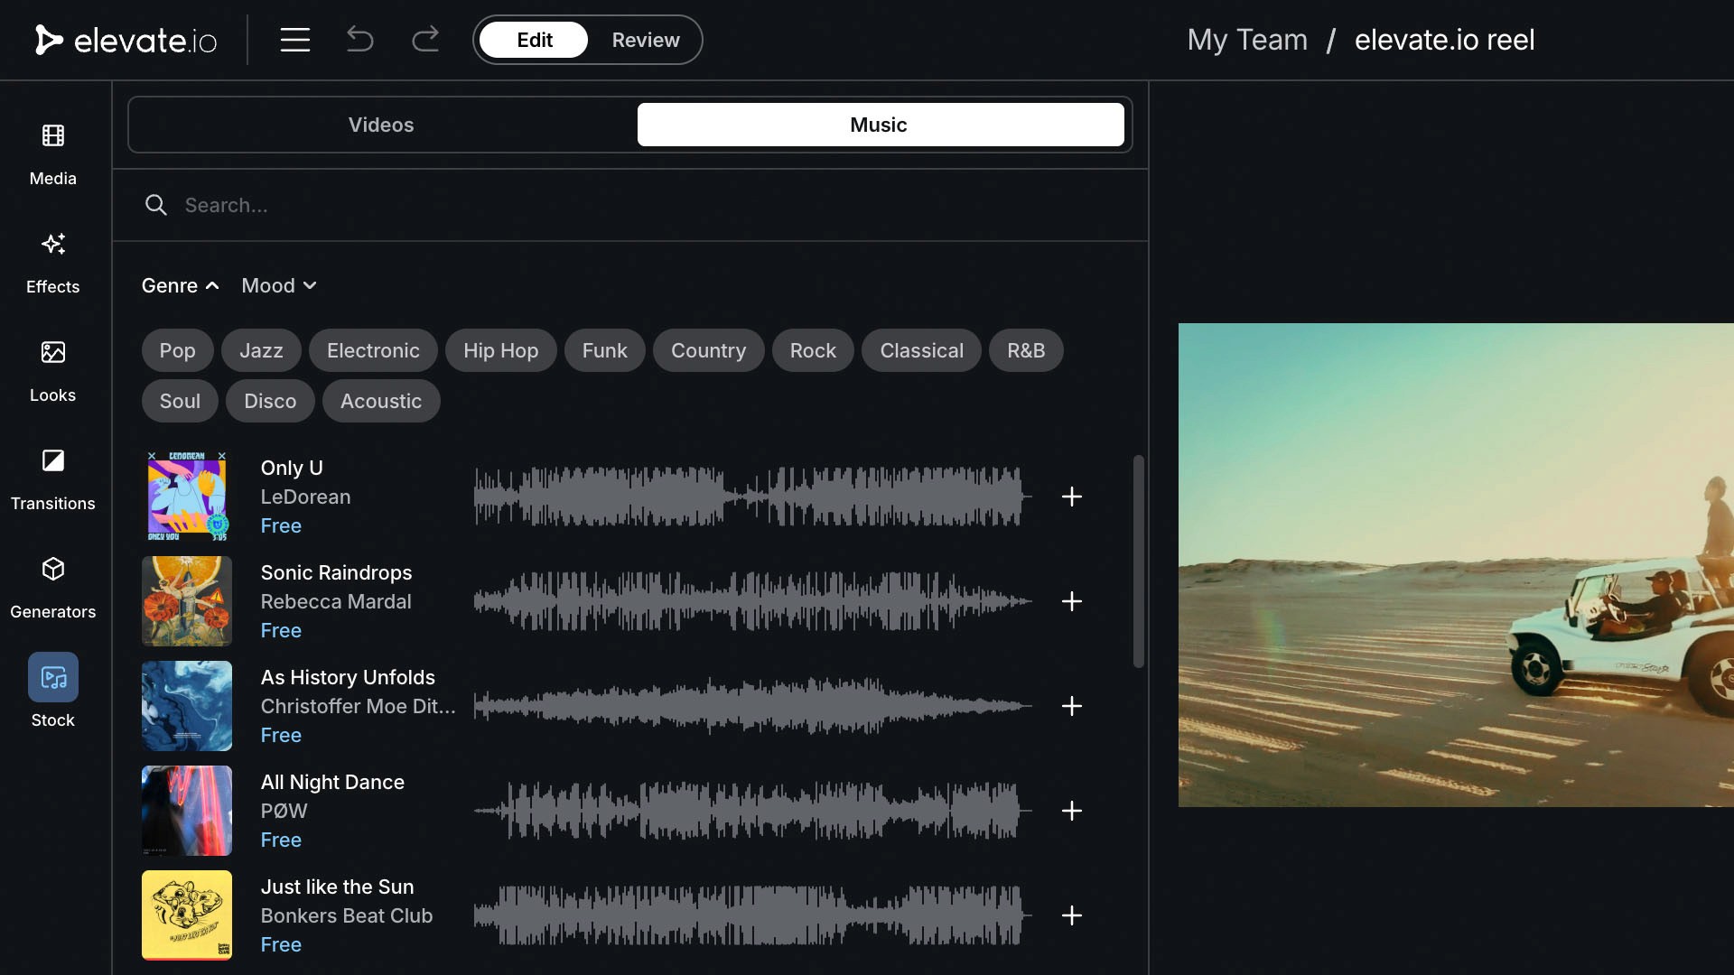
Task: Toggle the Electronic genre filter
Action: [x=373, y=350]
